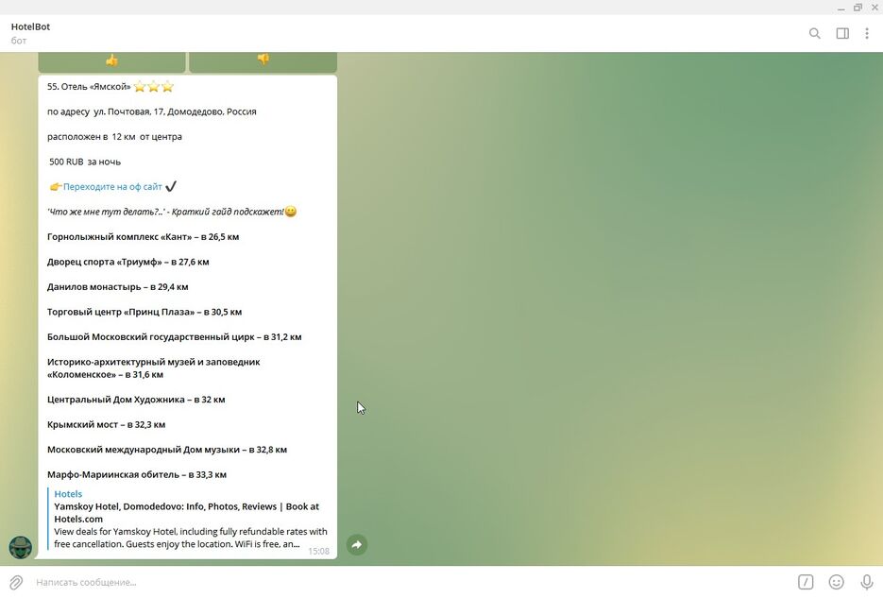Forward the hotel message with the arrow button
Screen dimensions: 883x598
click(x=356, y=544)
